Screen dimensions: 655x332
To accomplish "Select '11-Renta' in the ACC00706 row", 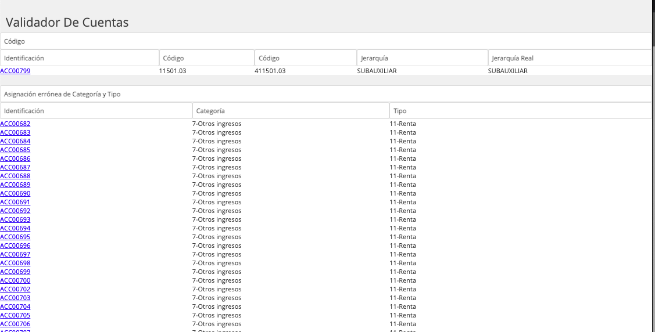I will [403, 324].
